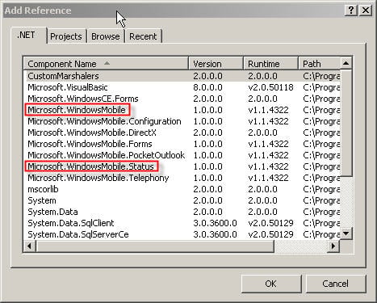Select Microsoft.WindowsMobile.DirectX row
The width and height of the screenshot is (377, 303).
[182, 133]
